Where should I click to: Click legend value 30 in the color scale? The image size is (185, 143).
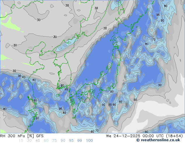point(29,141)
